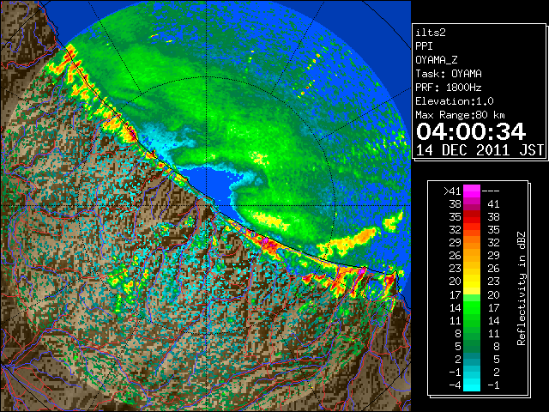
Task: Click the 'PPI' scan type text
Action: (424, 46)
